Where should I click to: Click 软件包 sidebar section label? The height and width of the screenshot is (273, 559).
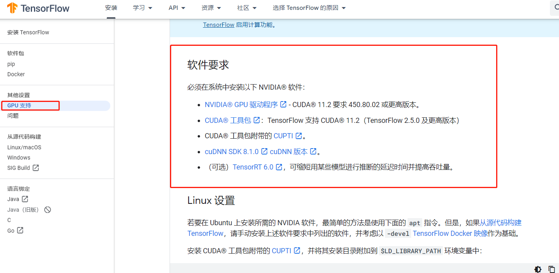point(16,53)
